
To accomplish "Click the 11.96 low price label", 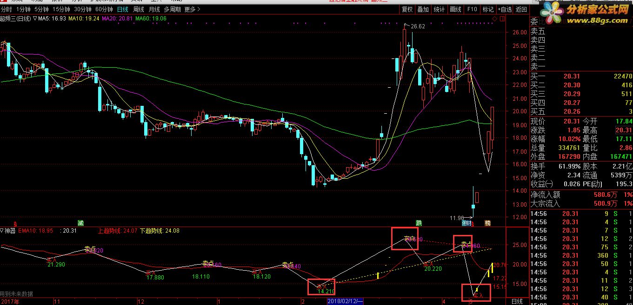I will click(x=457, y=218).
